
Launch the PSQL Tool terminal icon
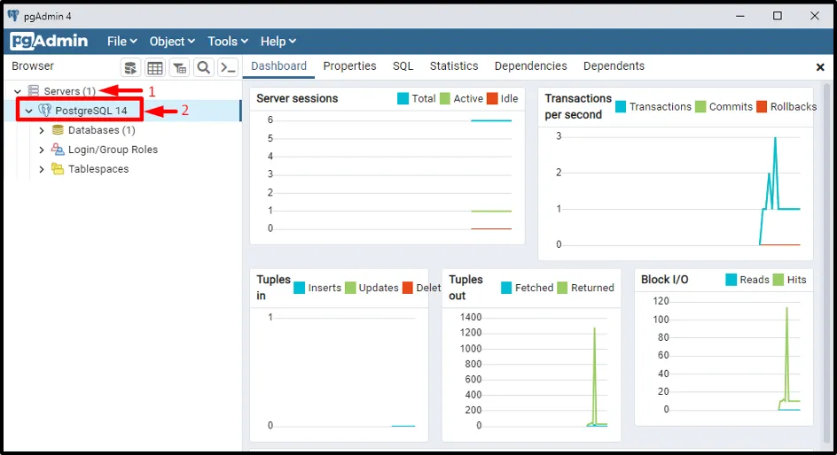228,68
